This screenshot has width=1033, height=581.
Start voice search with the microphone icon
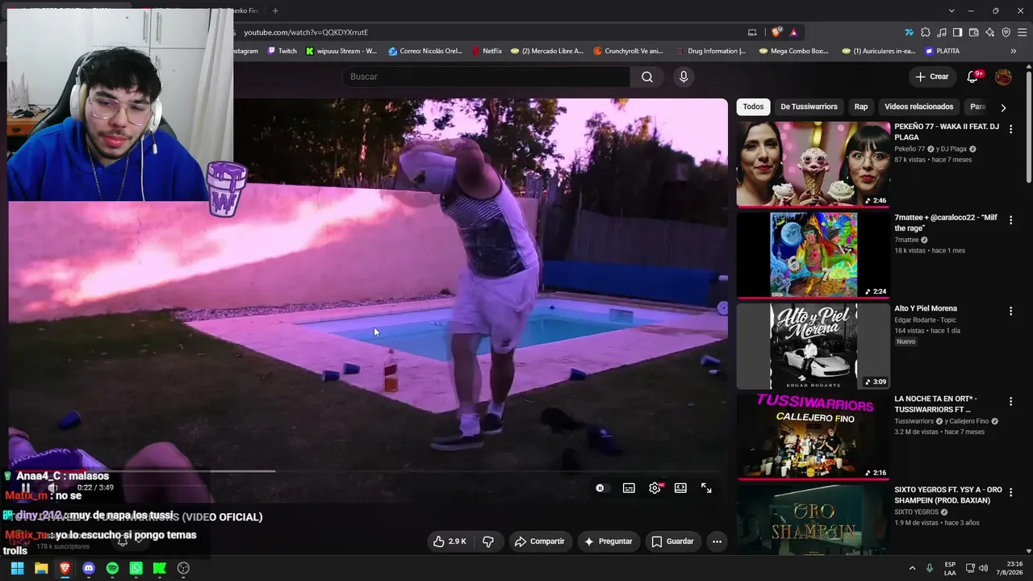[684, 77]
